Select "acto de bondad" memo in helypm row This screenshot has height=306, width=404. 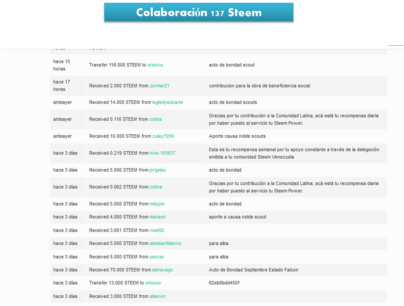click(x=225, y=204)
